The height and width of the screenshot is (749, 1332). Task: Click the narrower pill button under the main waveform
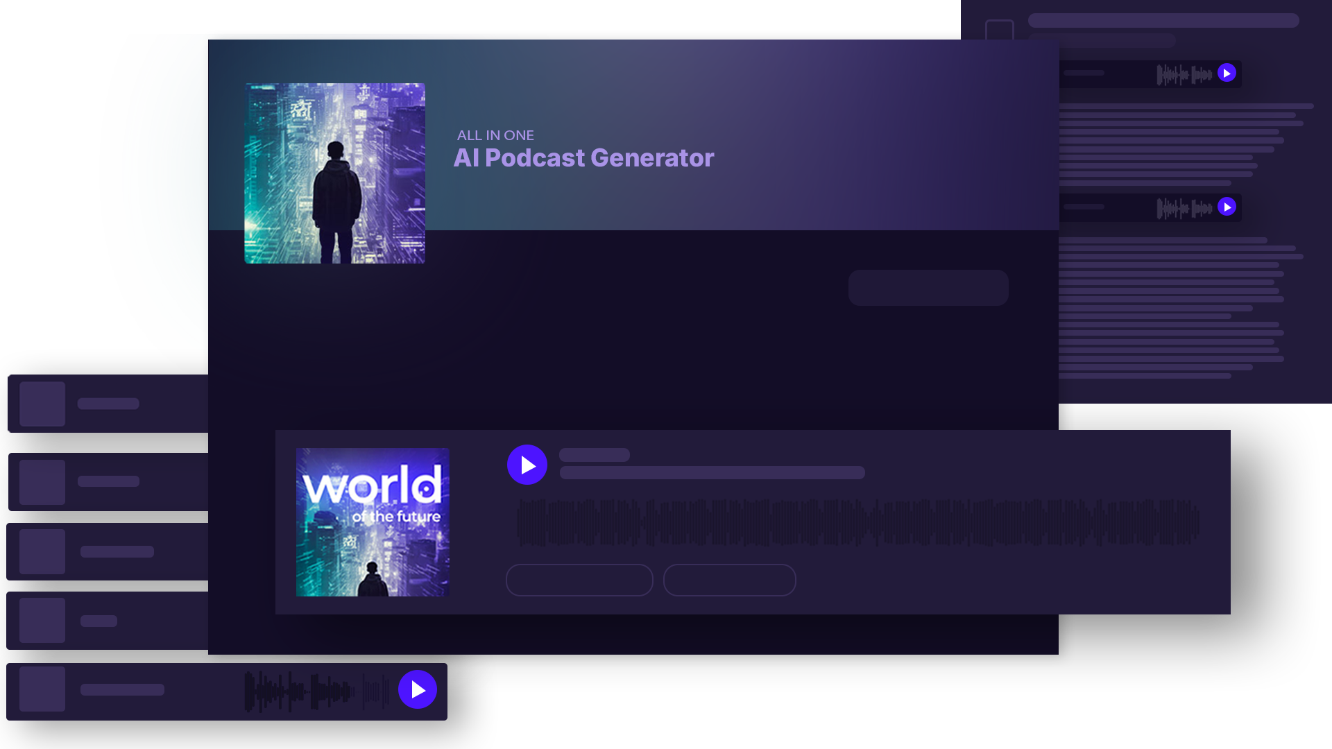729,580
